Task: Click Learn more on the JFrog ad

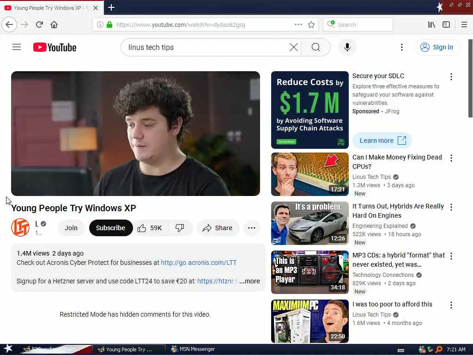Action: [x=382, y=141]
